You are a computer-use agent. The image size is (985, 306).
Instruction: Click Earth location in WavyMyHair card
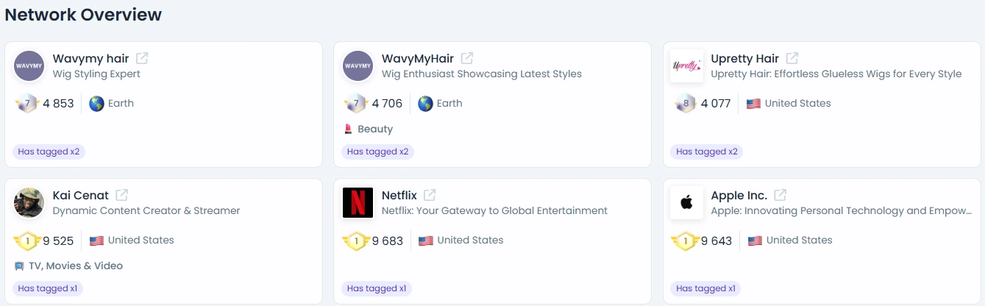(x=449, y=104)
